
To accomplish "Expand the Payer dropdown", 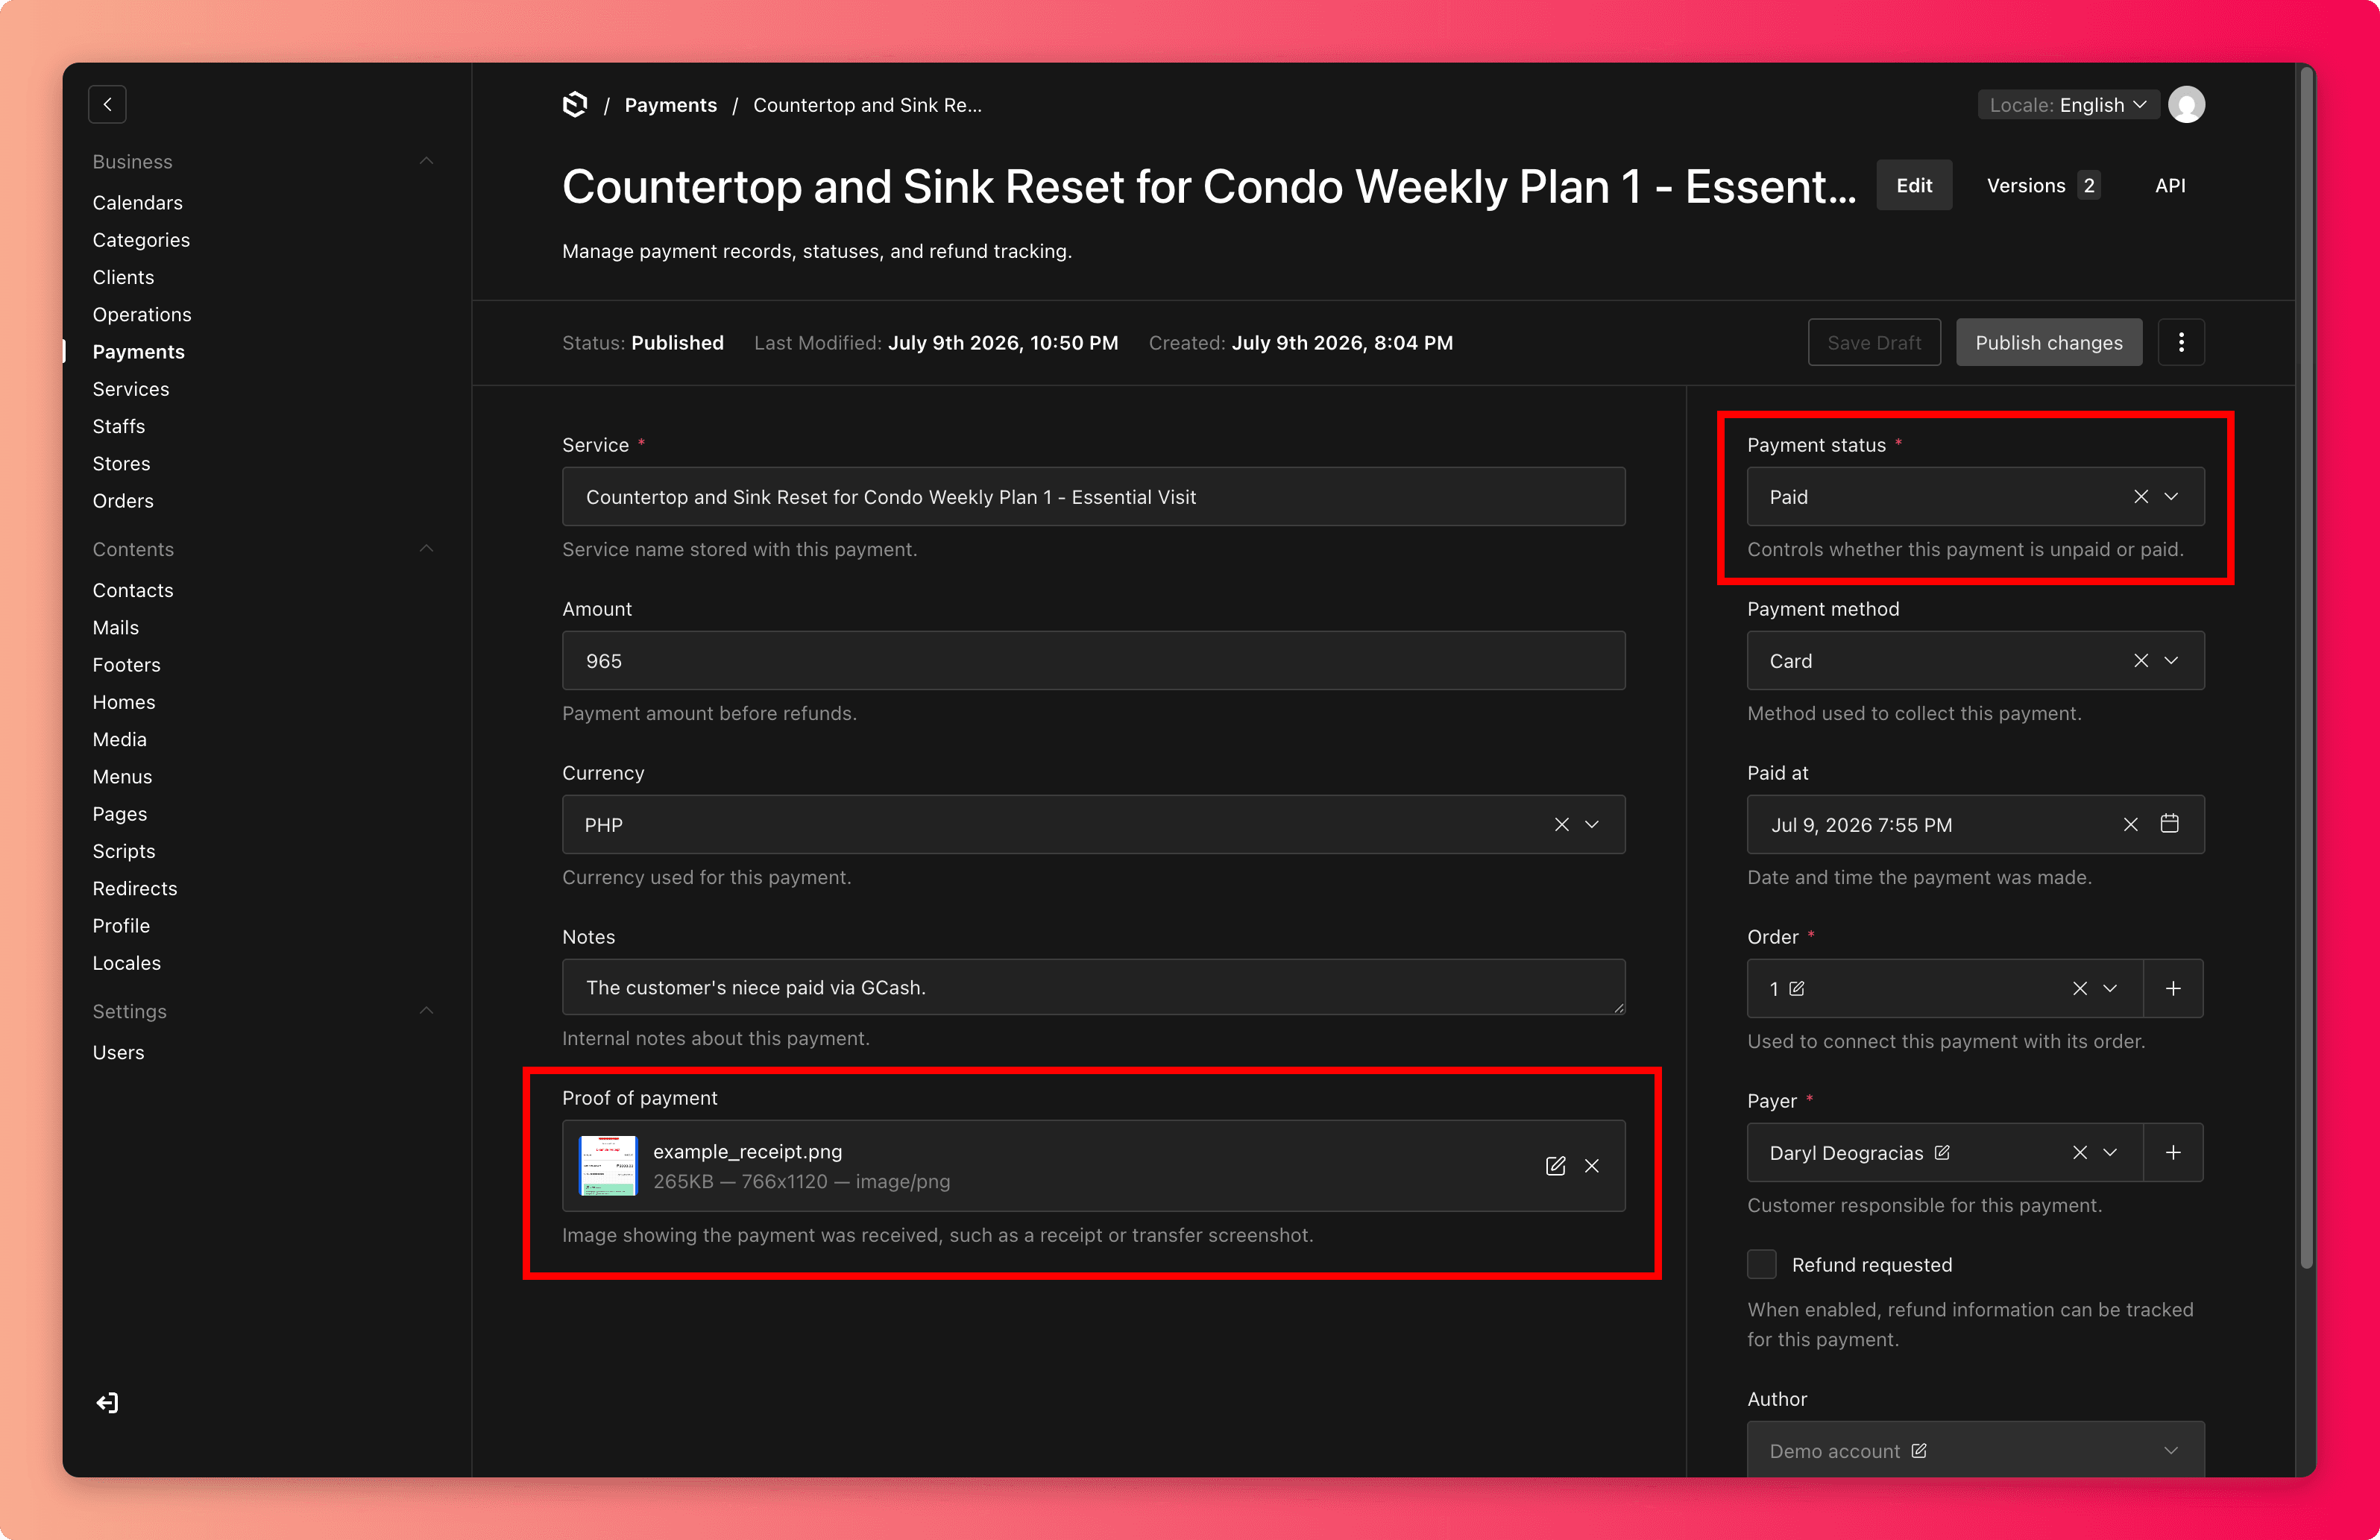I will [2110, 1152].
